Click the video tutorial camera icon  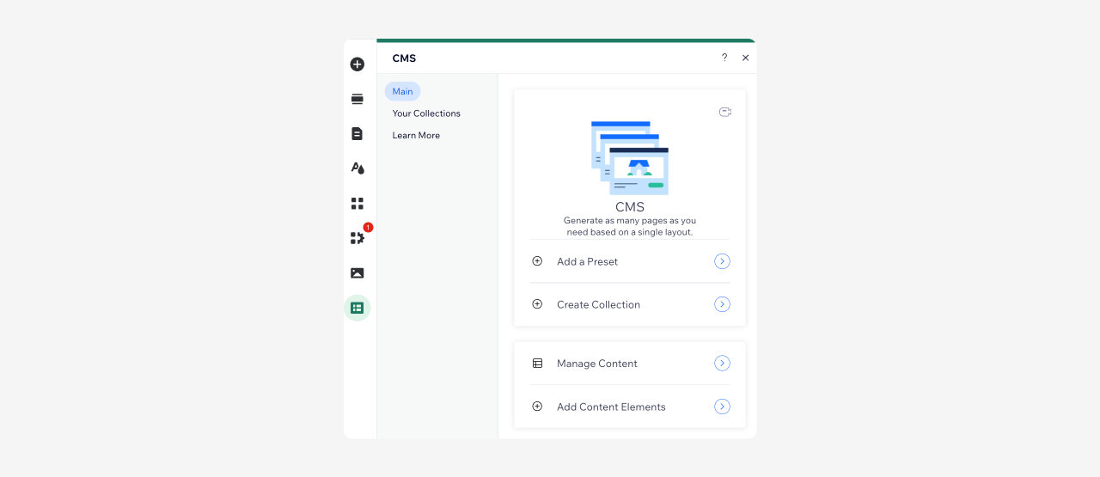(725, 112)
